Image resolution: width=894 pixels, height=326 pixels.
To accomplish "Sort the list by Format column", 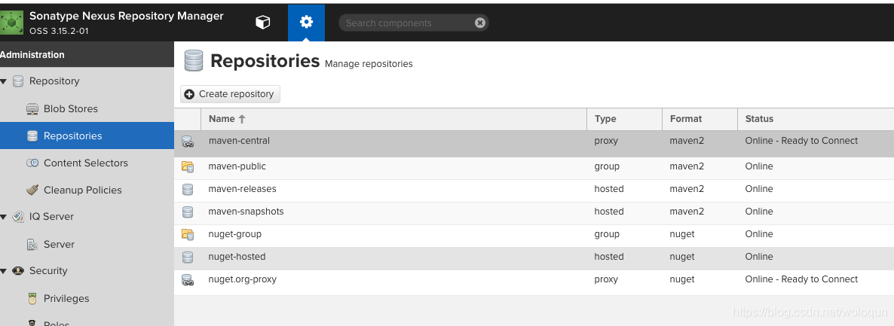I will point(685,119).
